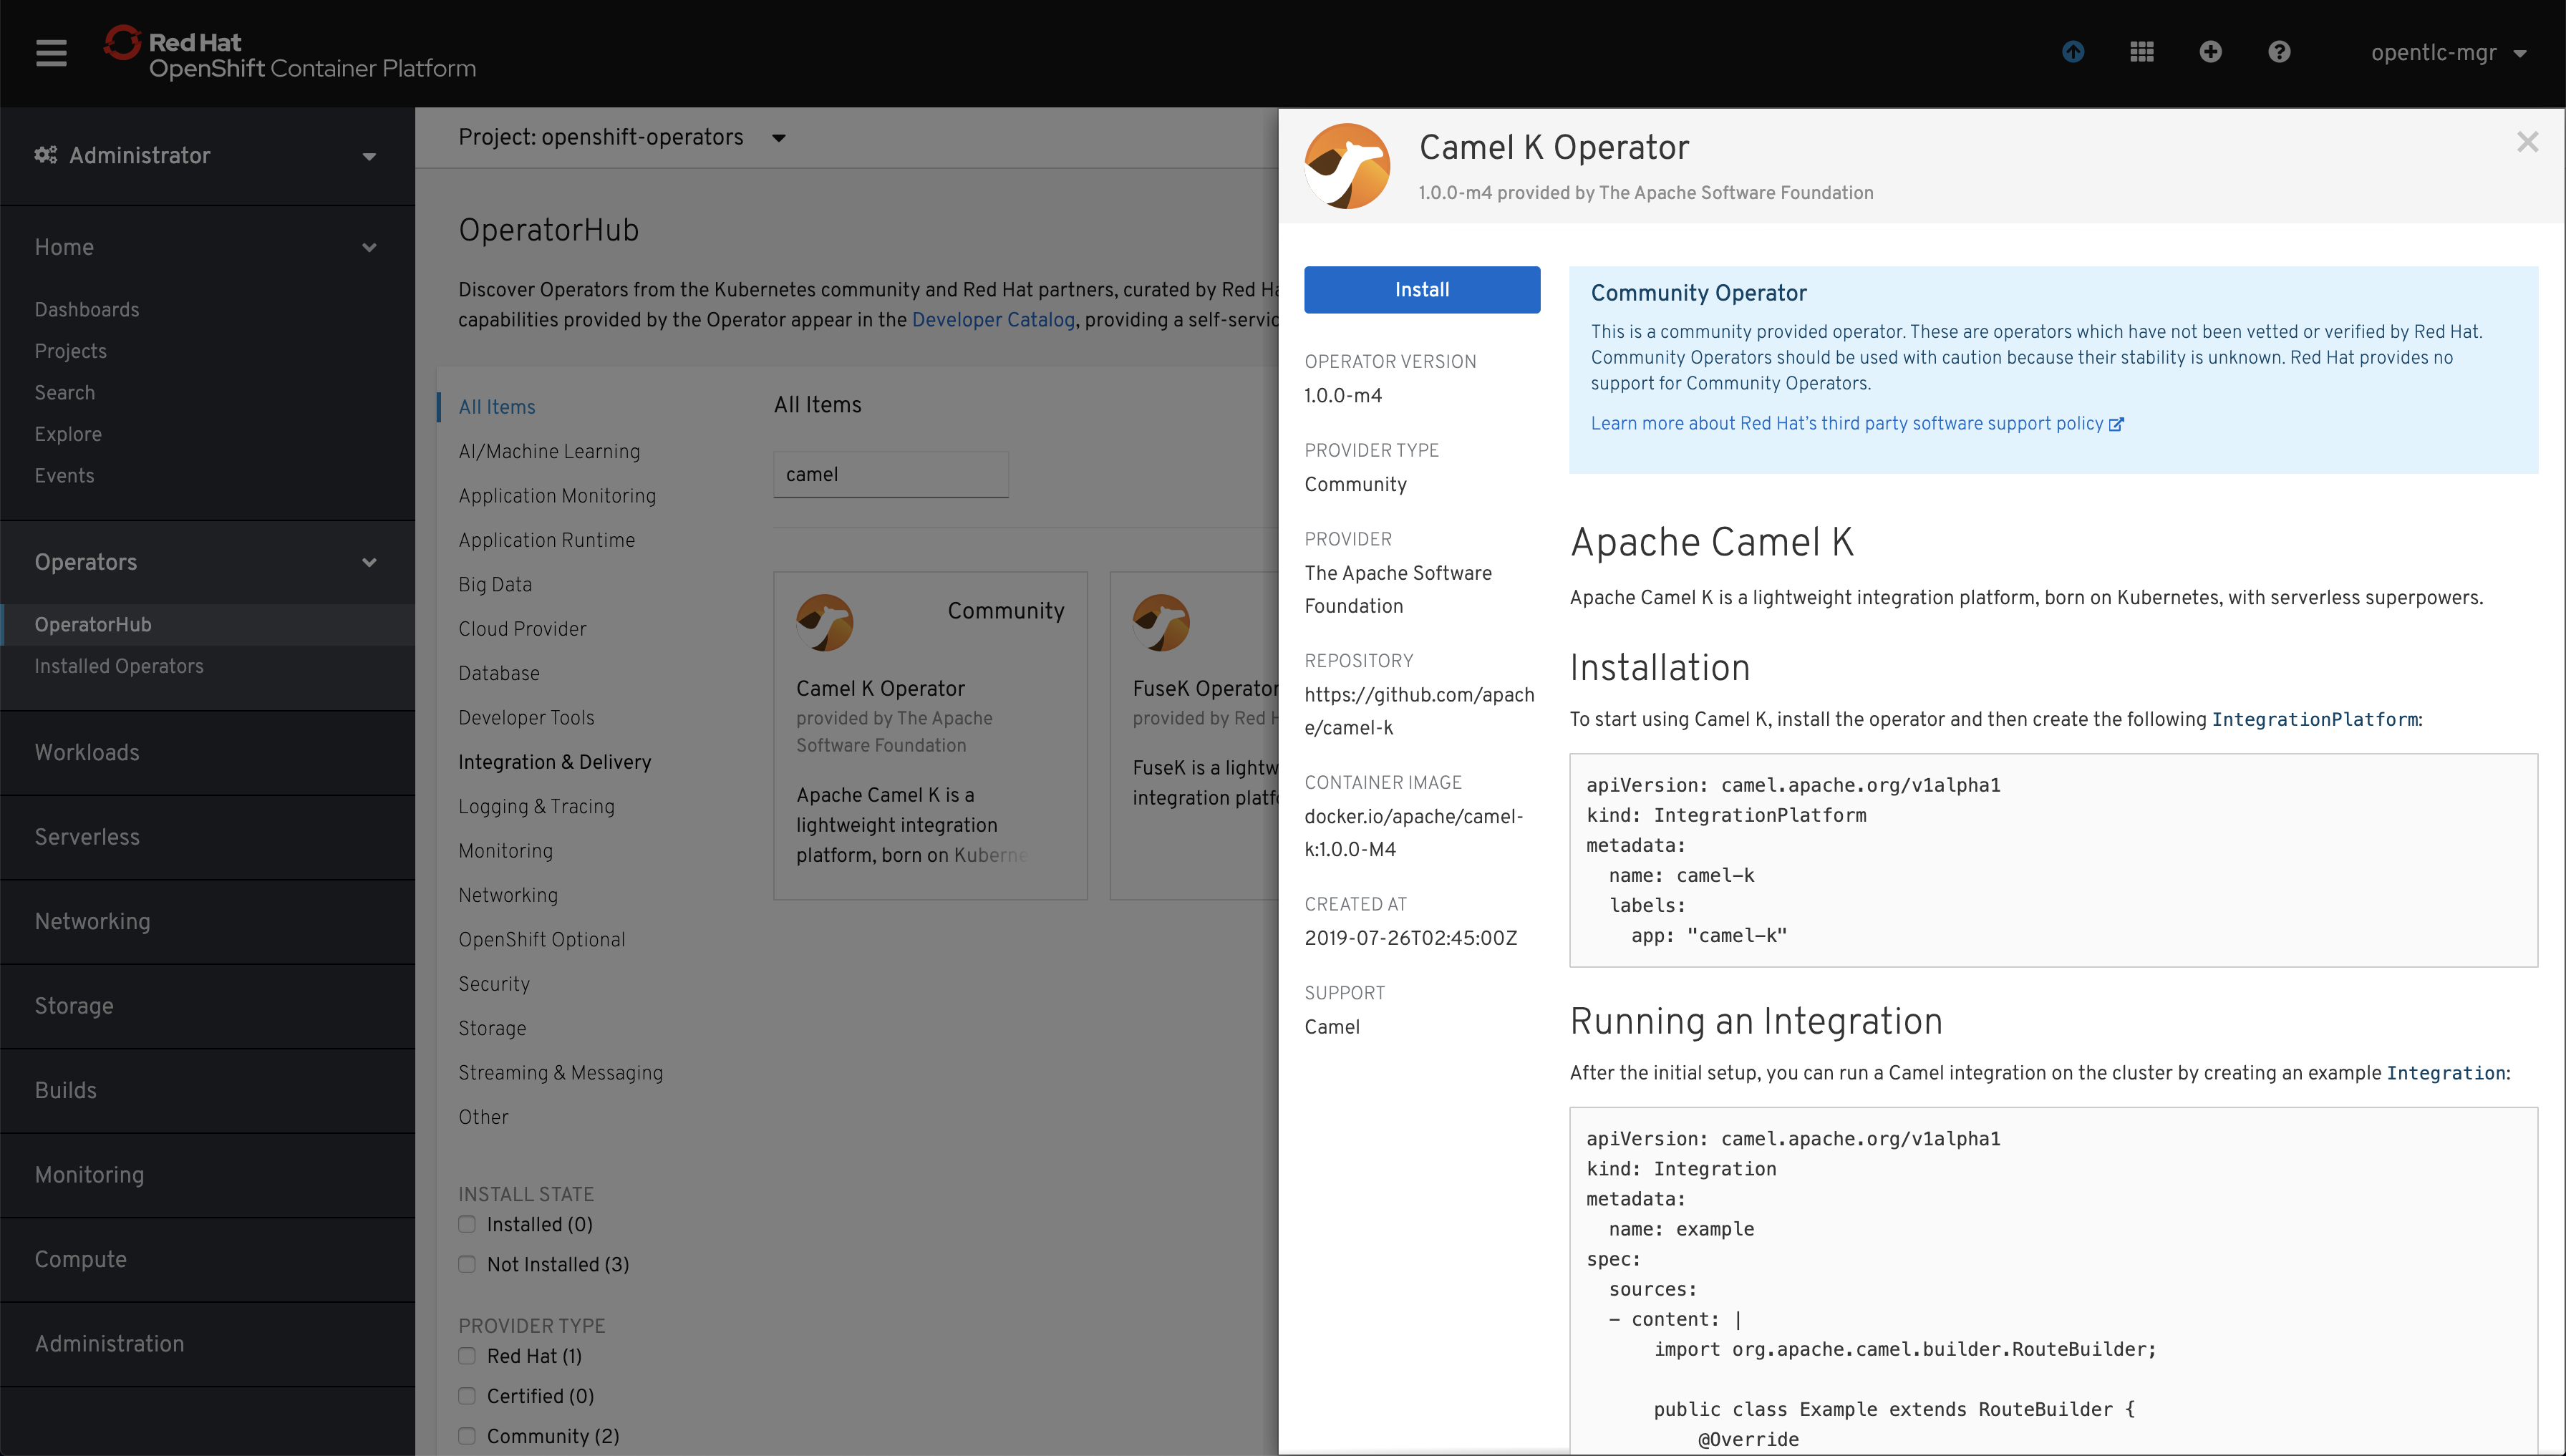Check the Not Installed (3) filter

[x=467, y=1264]
